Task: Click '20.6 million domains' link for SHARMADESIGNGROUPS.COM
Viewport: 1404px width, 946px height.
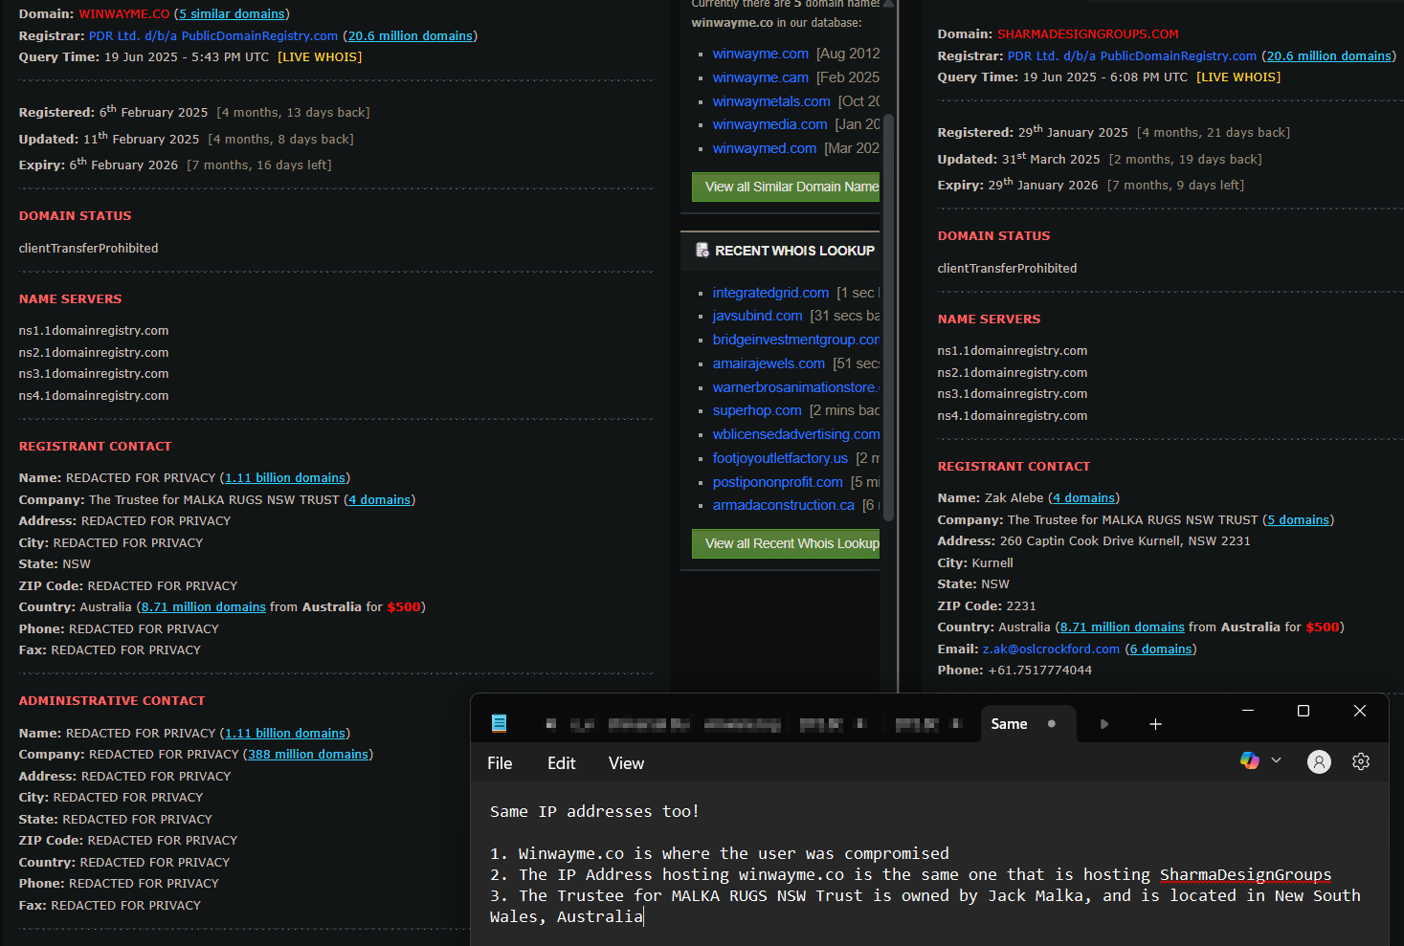Action: pos(1328,56)
